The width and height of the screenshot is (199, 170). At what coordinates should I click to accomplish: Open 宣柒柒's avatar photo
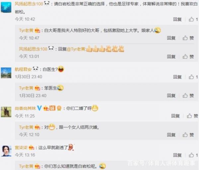click(x=6, y=151)
